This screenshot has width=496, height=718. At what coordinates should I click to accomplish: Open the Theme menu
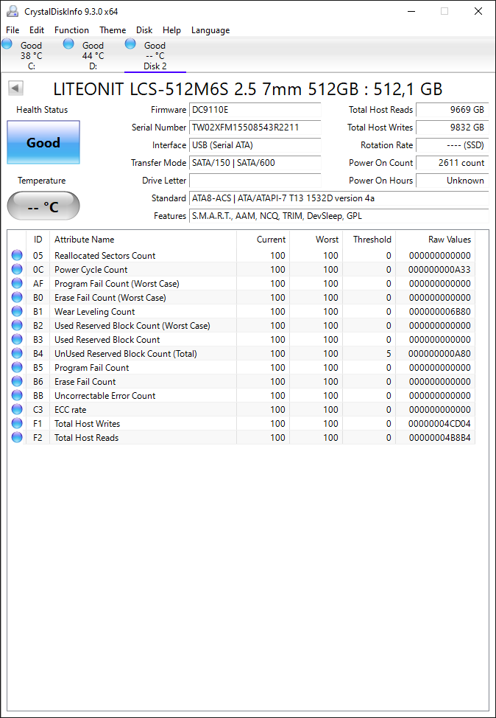tap(113, 30)
